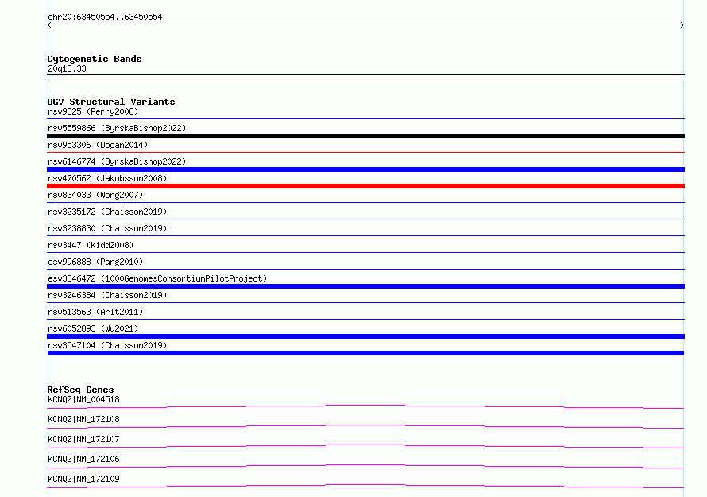Click the thick blue bar under nsv6146774
707x497 pixels.
click(x=365, y=169)
